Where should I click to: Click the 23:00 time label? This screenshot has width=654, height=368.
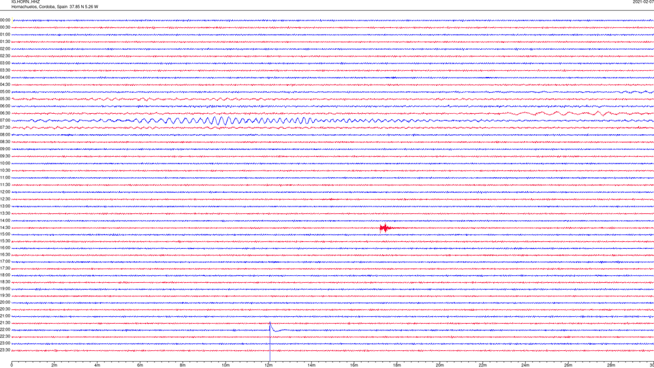pos(5,343)
